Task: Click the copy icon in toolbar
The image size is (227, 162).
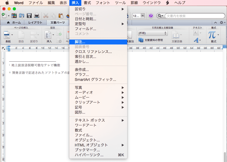Action: click(x=53, y=16)
